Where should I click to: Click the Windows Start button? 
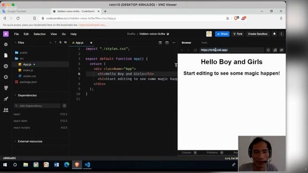coord(5,165)
